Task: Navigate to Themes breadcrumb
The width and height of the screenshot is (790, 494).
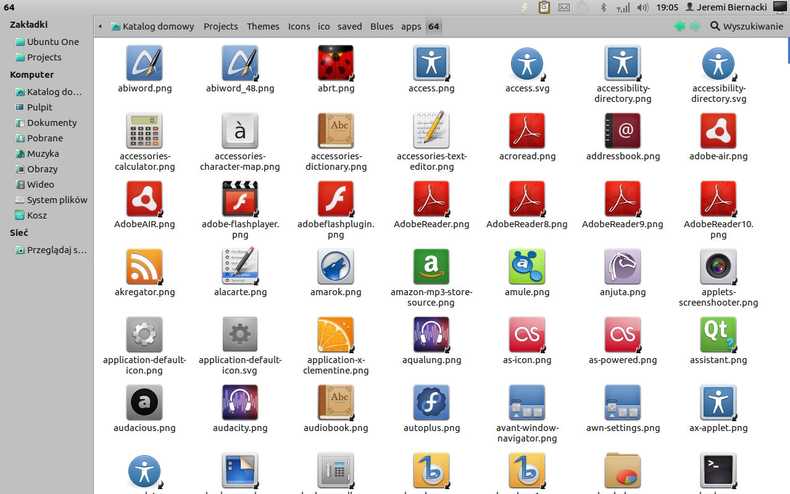Action: click(263, 27)
